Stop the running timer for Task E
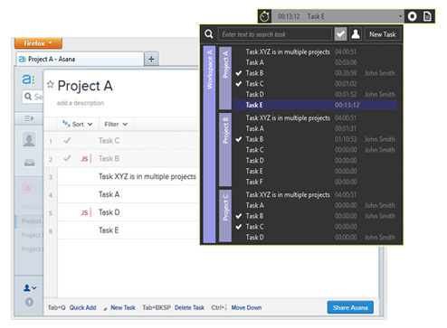447x328 pixels. 412,16
